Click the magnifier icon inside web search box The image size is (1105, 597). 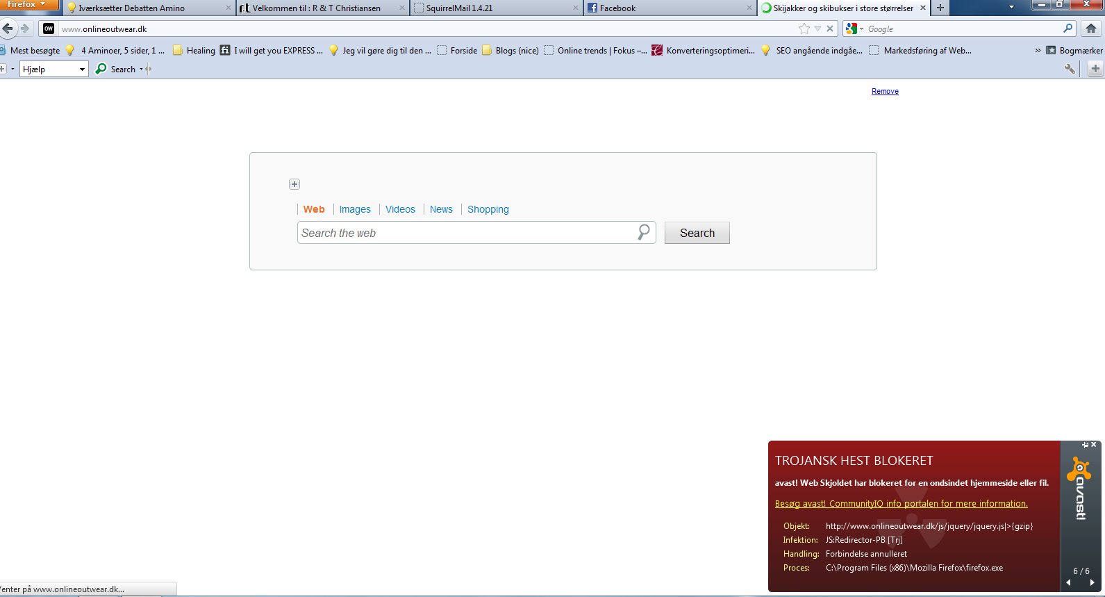coord(644,232)
